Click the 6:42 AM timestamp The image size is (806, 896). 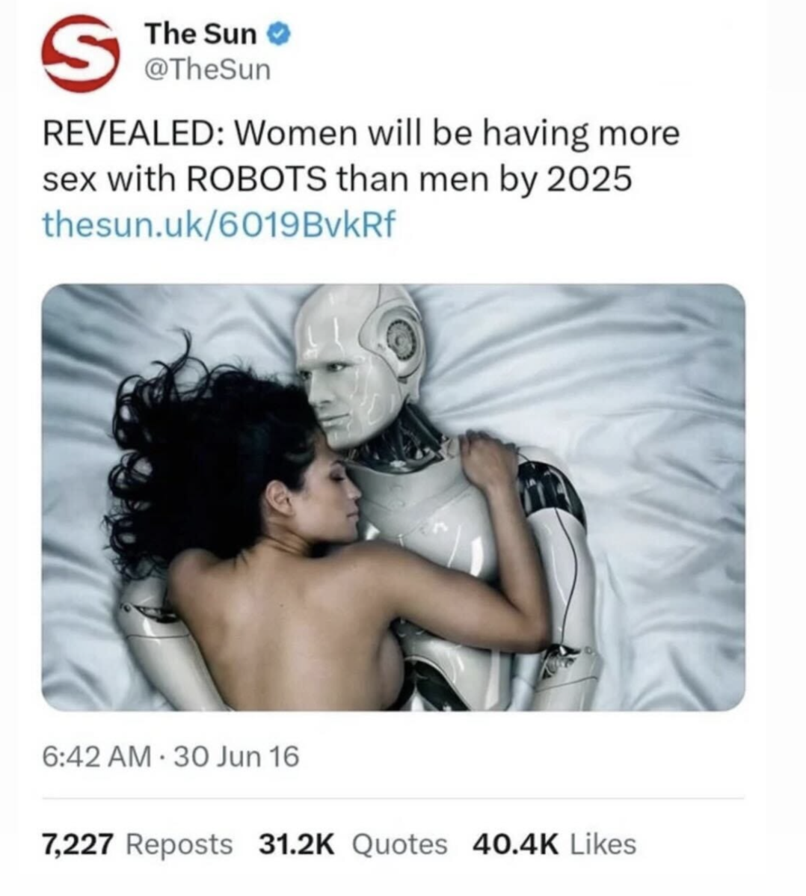pyautogui.click(x=96, y=757)
